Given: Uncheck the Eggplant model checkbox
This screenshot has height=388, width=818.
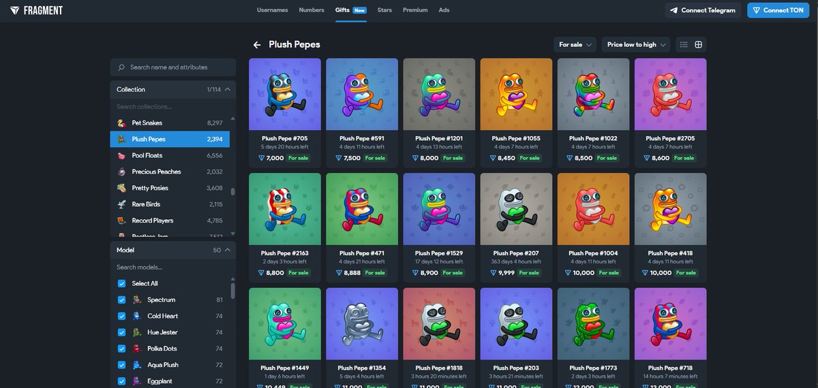Looking at the screenshot, I should point(122,382).
